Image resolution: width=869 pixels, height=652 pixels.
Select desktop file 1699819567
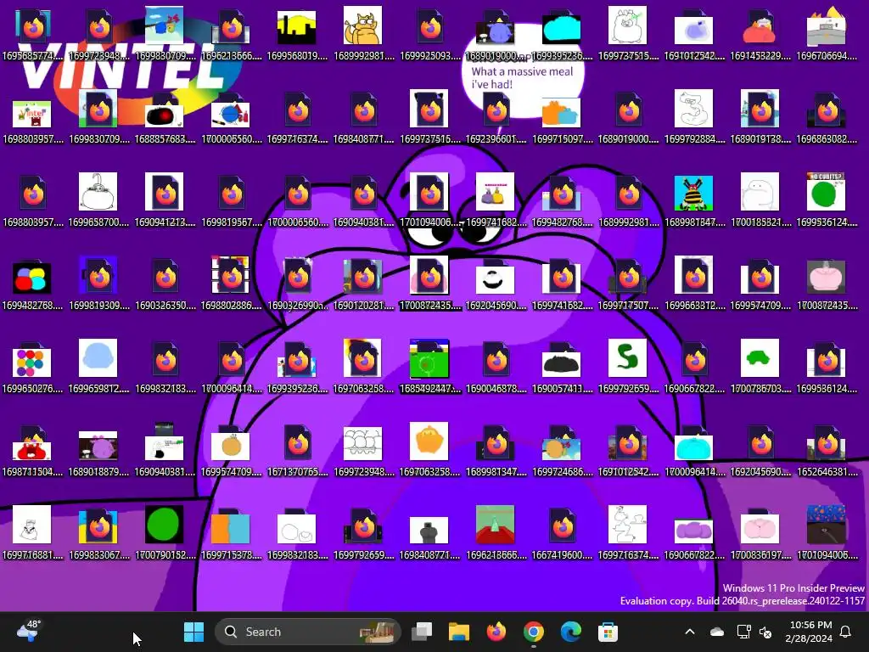(x=231, y=200)
